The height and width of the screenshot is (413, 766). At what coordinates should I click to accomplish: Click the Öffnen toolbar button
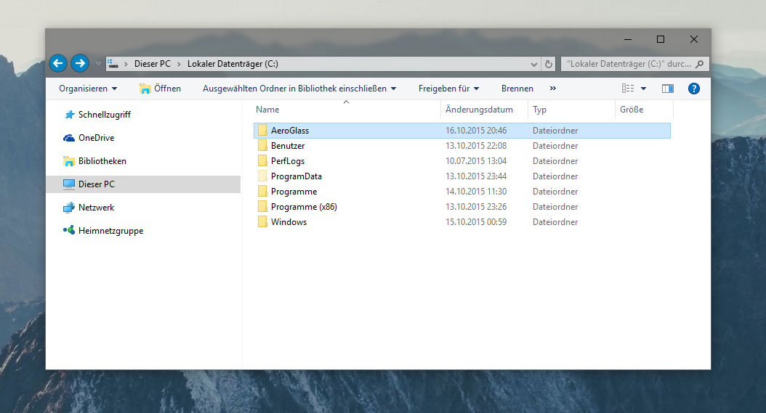click(160, 89)
